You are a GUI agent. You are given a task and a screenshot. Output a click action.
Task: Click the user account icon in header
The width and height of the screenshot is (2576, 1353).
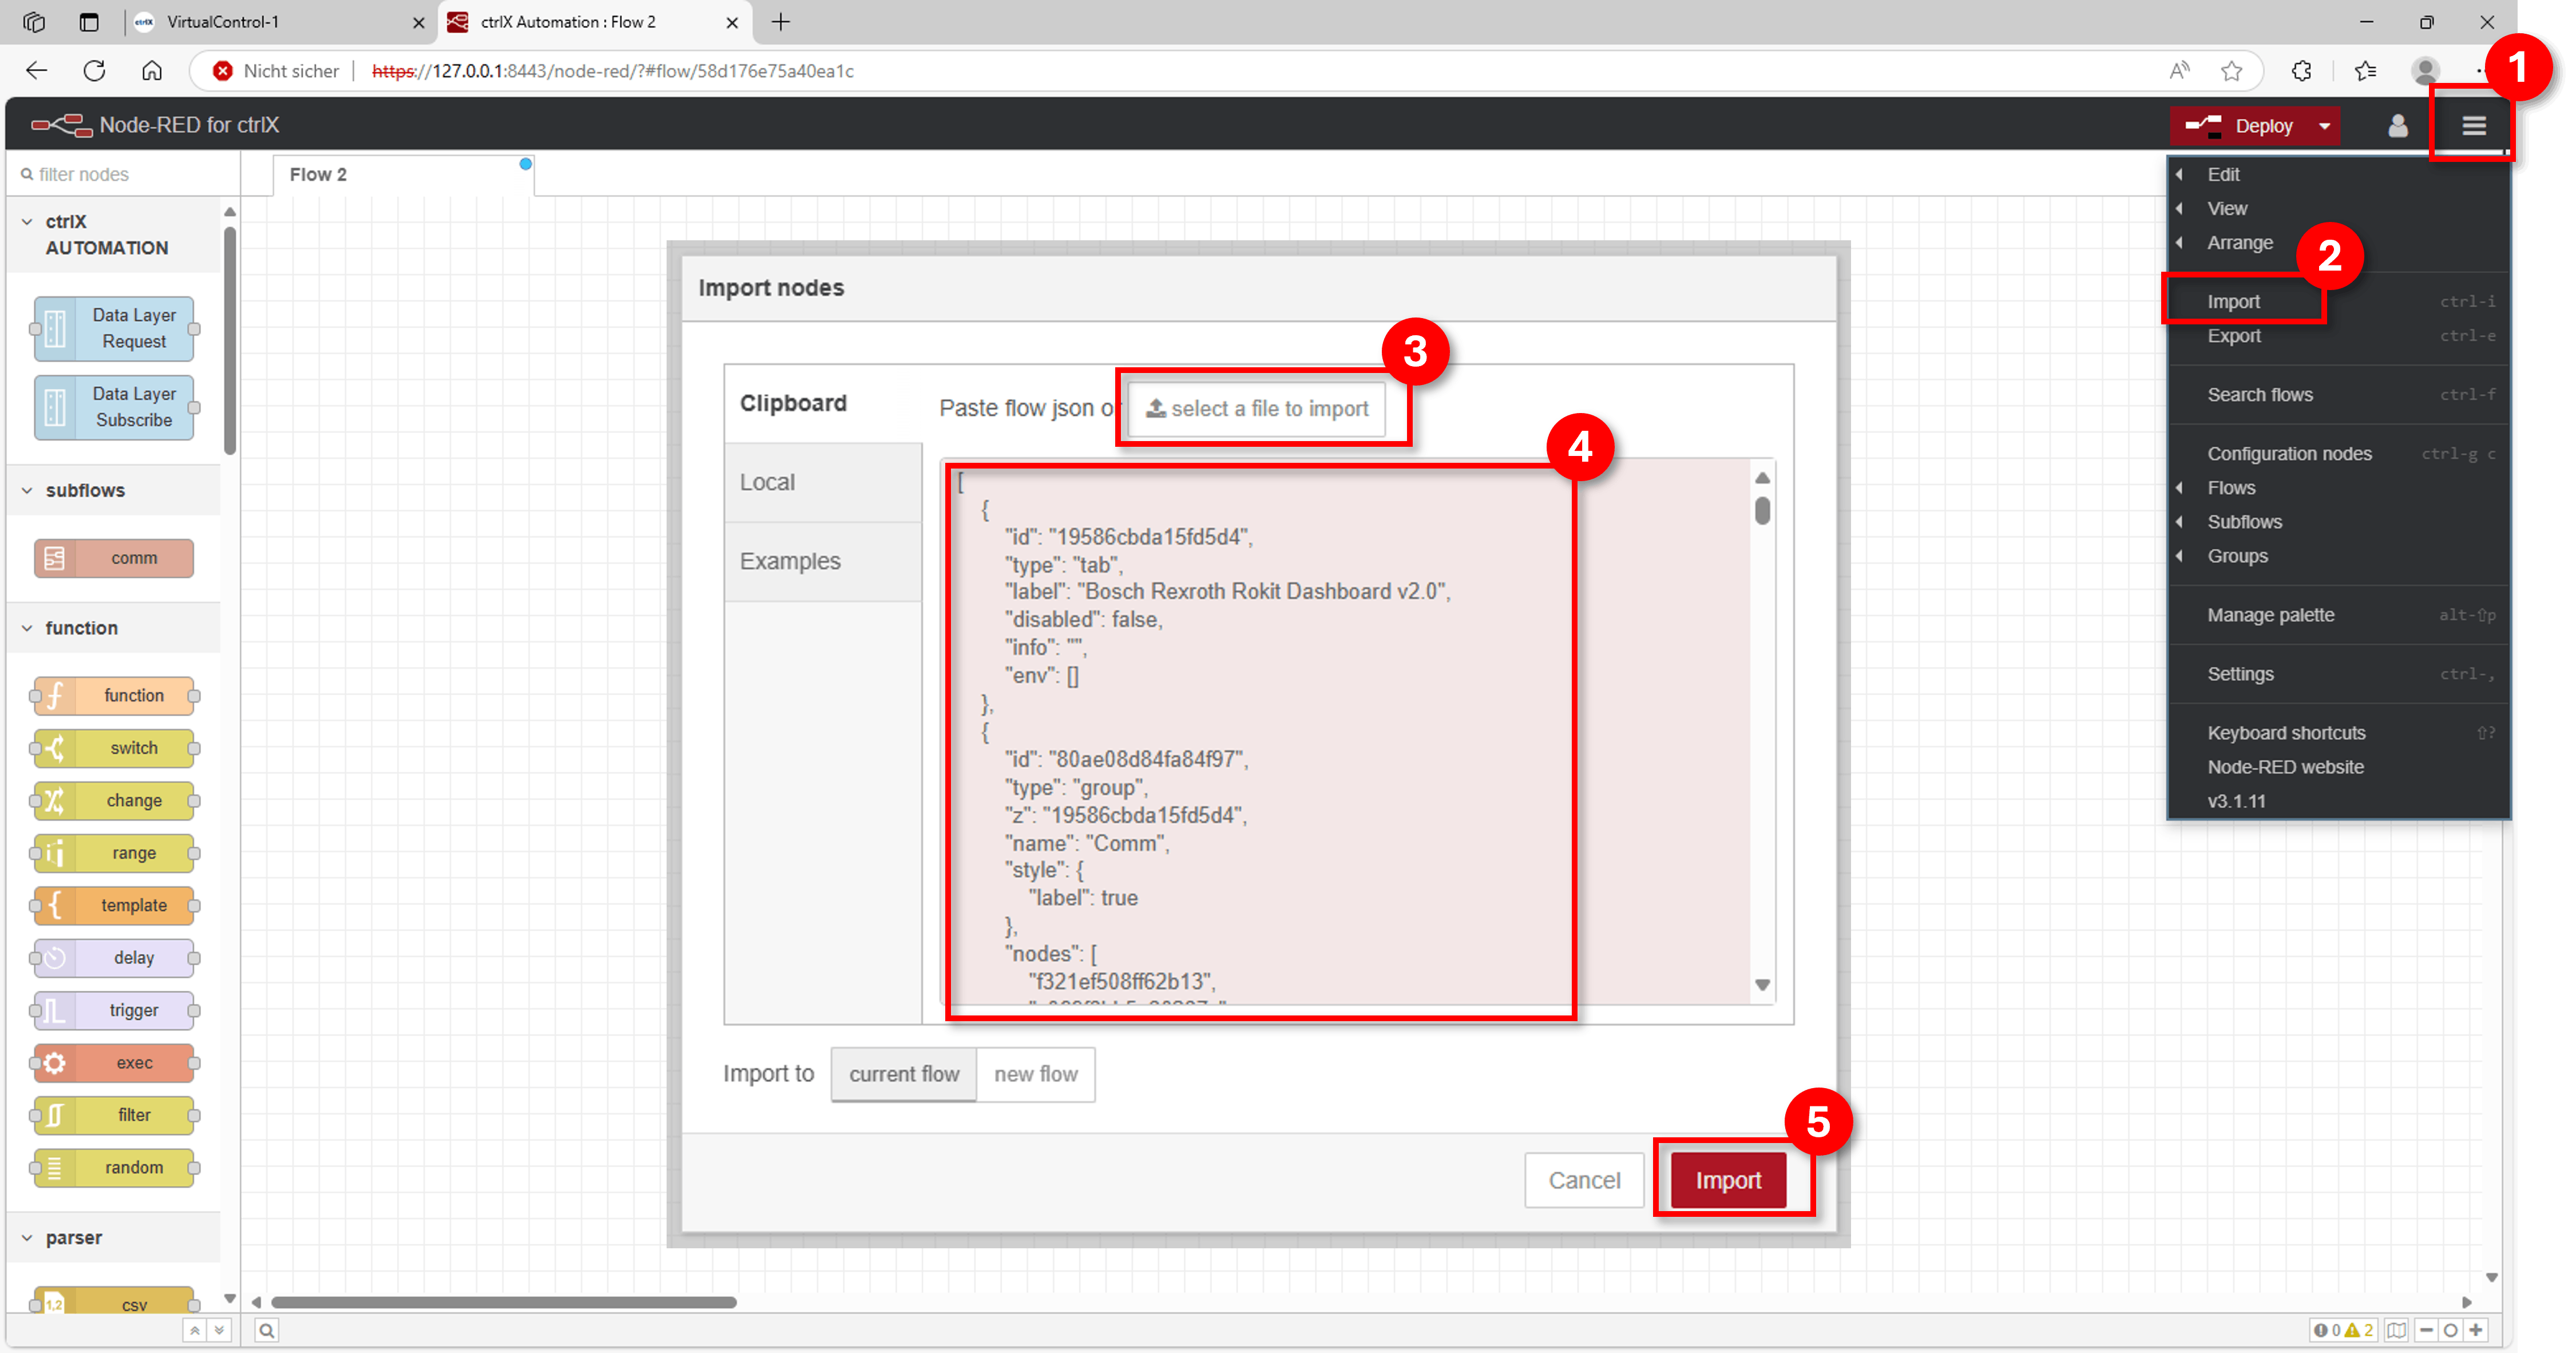click(x=2397, y=125)
